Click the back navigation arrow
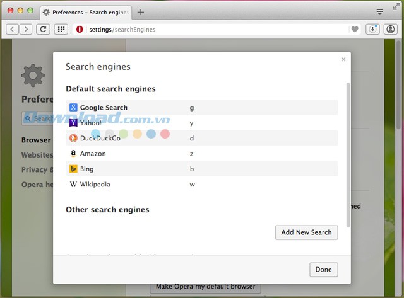 tap(12, 29)
